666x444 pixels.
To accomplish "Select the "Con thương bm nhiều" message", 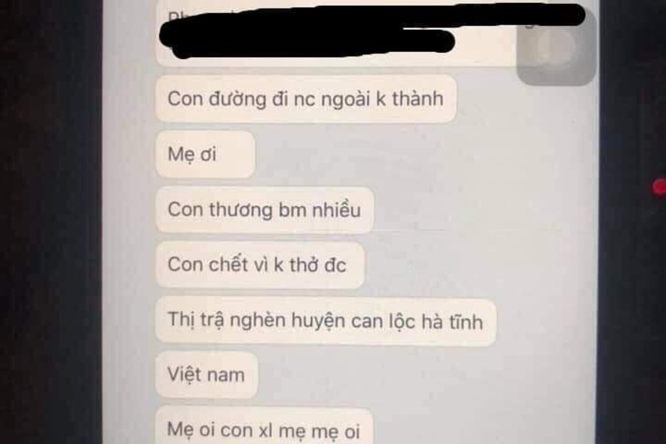I will coord(265,210).
